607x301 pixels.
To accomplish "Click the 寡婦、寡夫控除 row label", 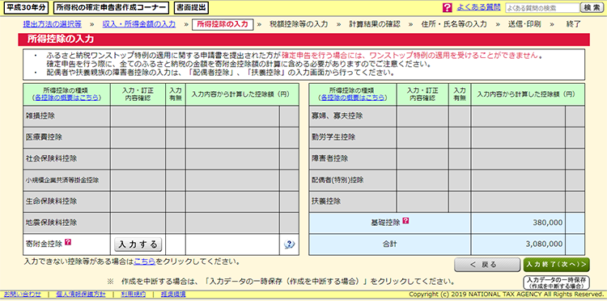I will pos(337,115).
